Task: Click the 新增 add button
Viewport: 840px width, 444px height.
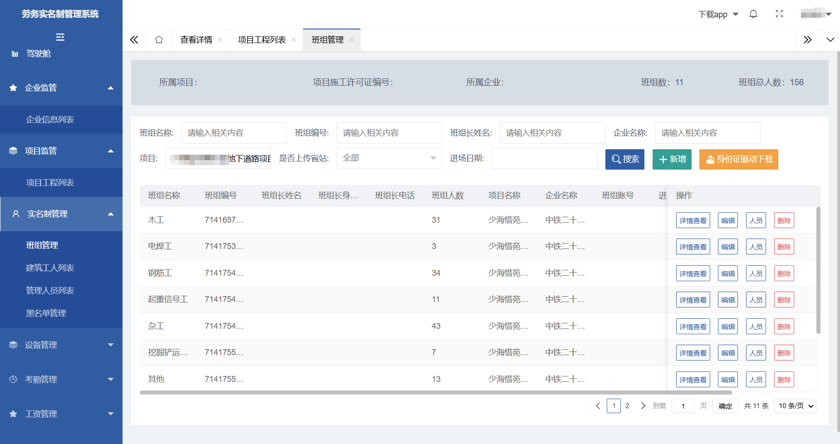Action: [x=672, y=159]
